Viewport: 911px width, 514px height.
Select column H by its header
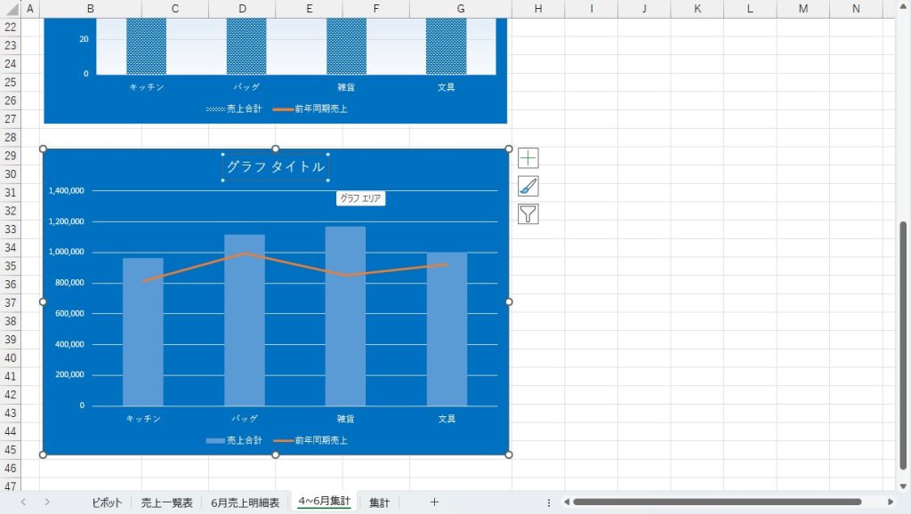tap(538, 9)
